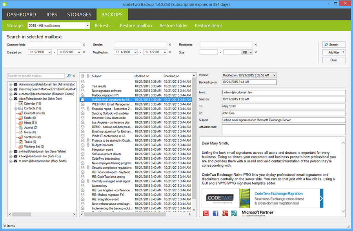Screen dimensions: 353x231
Task: Click the paperclip icon on the Financial report row
Action: click(x=88, y=109)
